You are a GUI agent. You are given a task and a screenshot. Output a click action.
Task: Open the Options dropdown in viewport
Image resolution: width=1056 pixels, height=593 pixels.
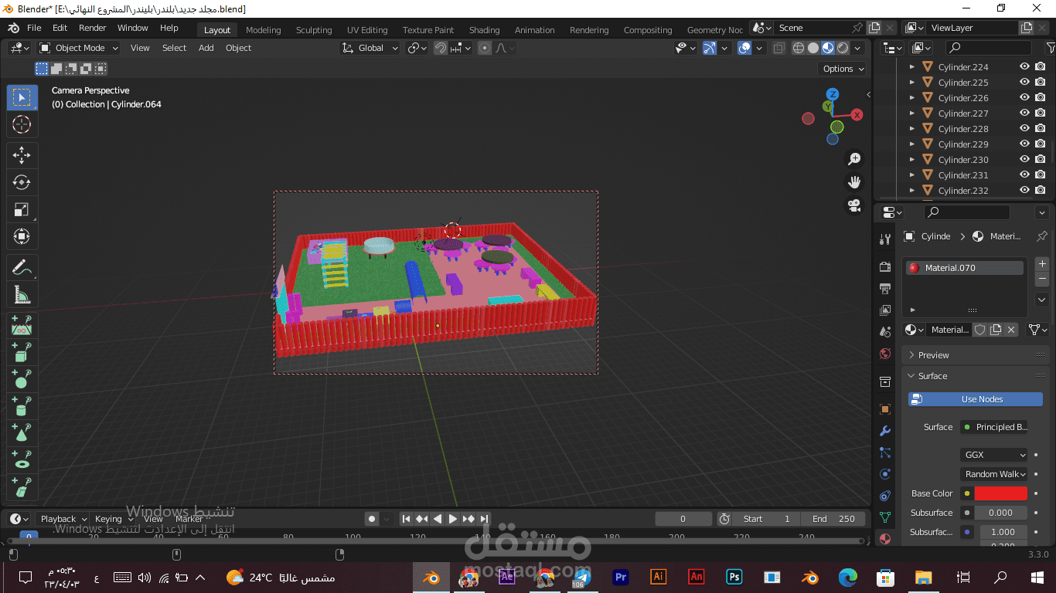842,69
